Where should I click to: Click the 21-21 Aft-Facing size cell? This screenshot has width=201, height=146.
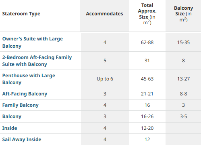(x=147, y=94)
